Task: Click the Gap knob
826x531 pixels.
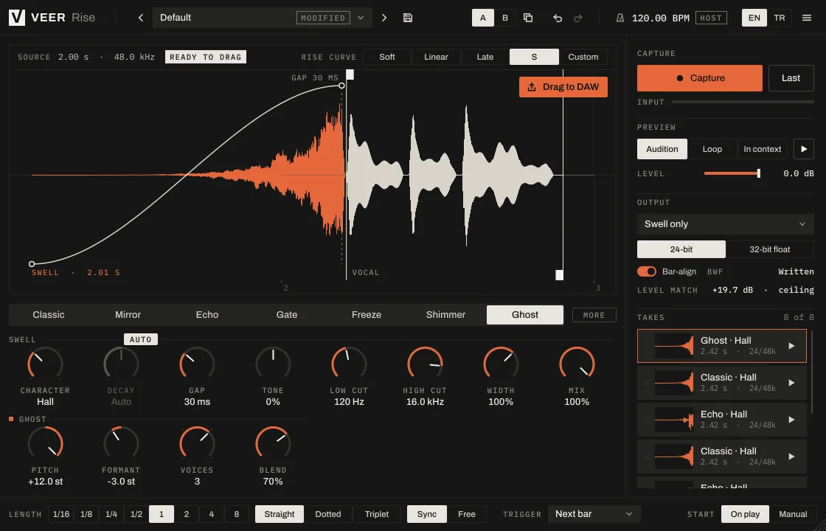Action: tap(197, 364)
